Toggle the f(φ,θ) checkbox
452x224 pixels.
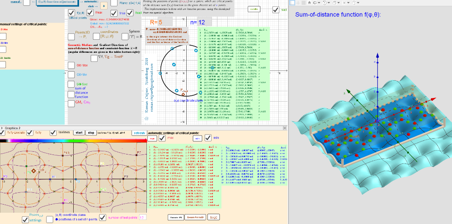pos(71,13)
